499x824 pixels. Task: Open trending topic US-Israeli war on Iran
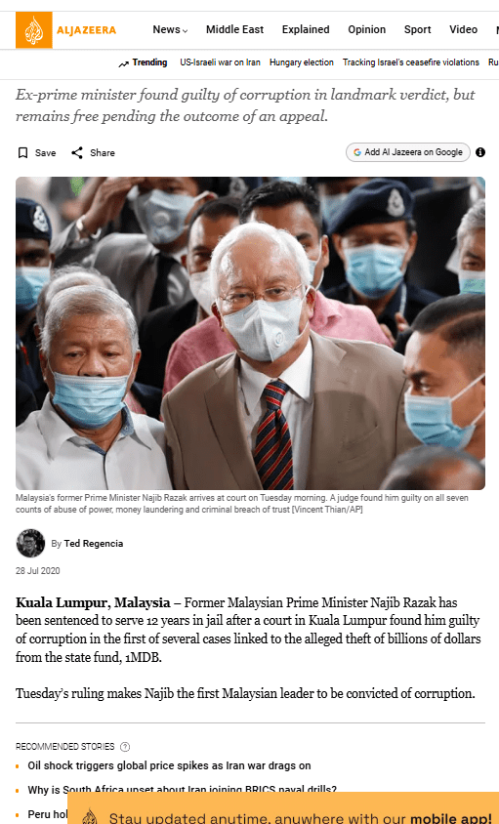[220, 62]
